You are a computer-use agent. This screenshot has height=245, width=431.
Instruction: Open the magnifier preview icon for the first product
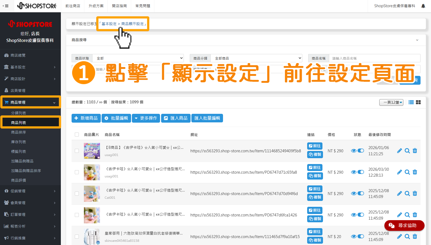coord(407,150)
